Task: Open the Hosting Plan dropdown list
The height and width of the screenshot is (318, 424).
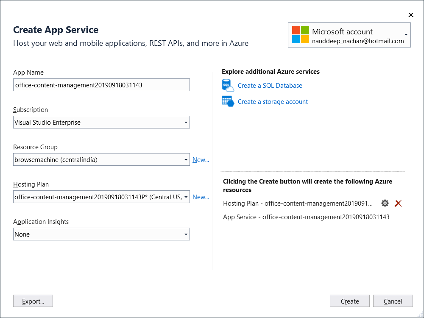Action: 186,197
